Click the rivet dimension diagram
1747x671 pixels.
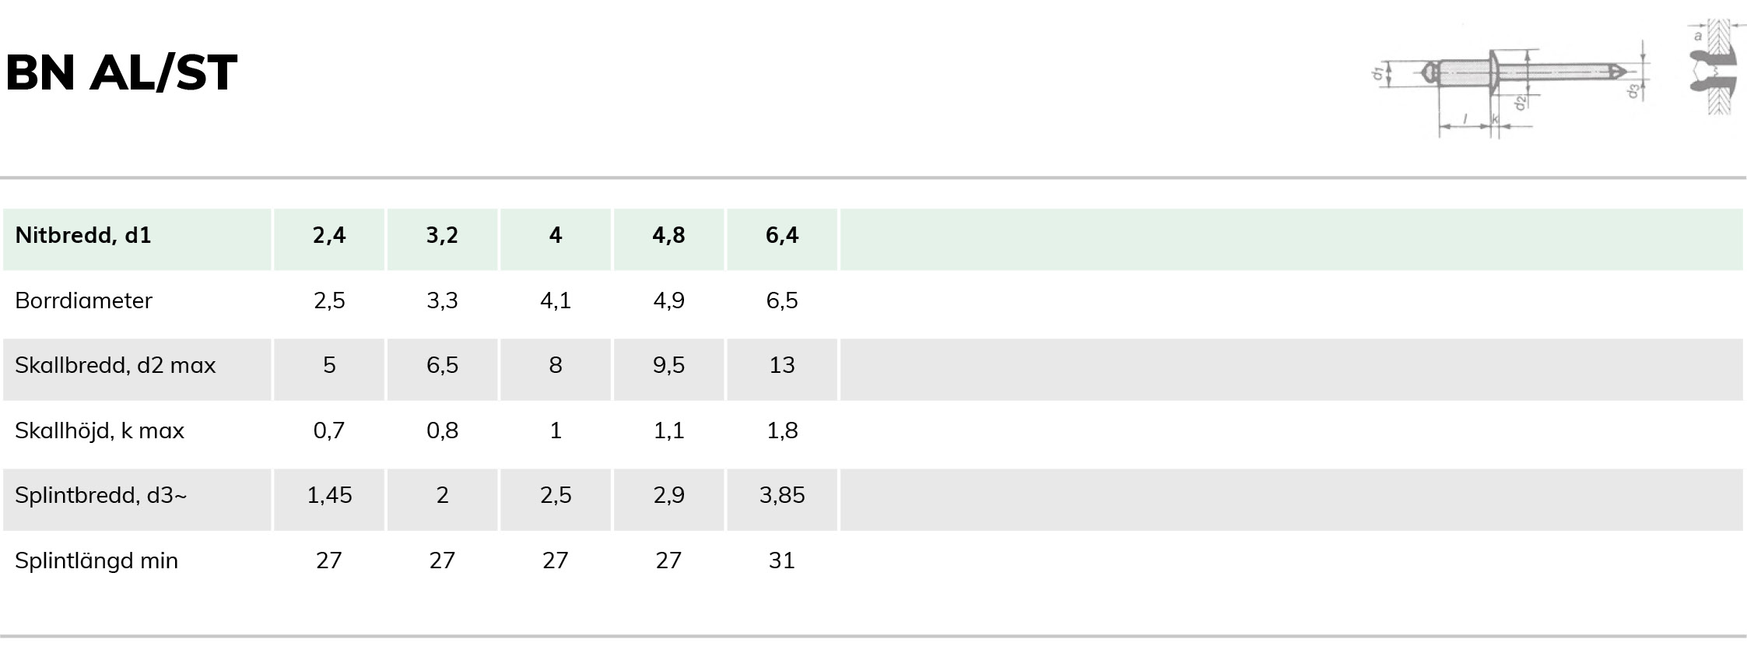pos(1511,90)
